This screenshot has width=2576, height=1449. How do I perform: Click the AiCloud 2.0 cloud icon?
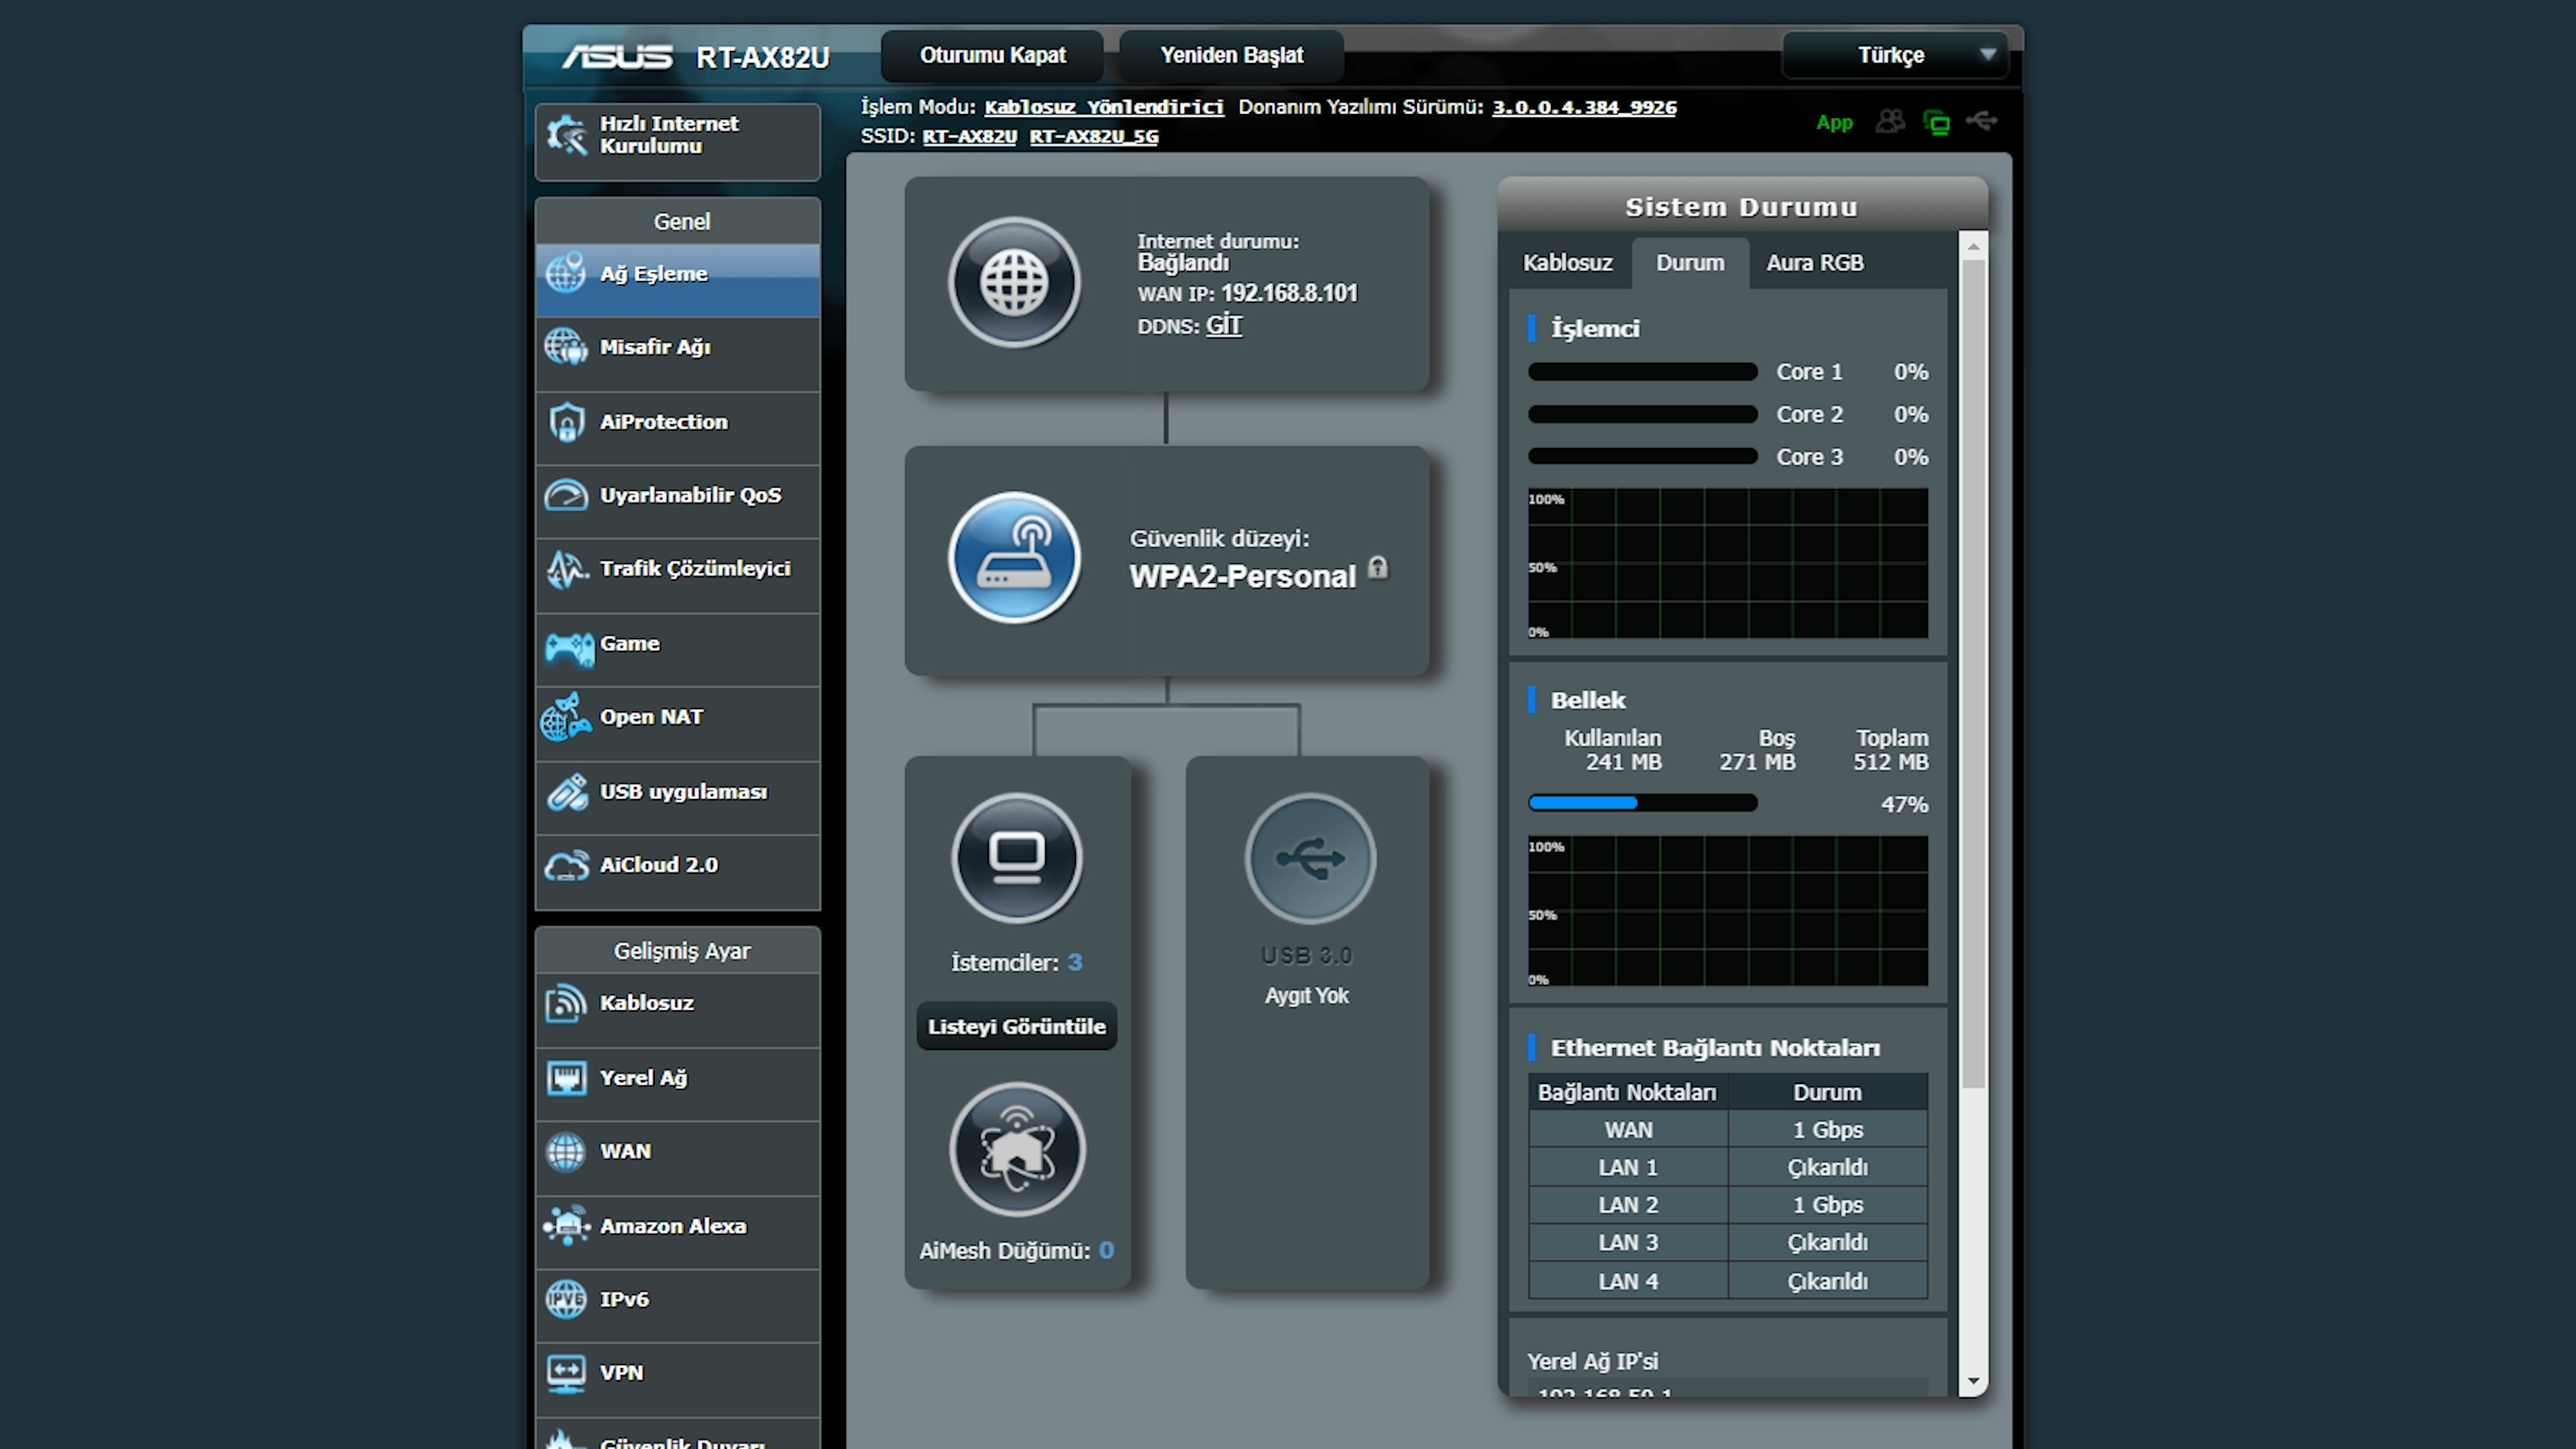(566, 866)
